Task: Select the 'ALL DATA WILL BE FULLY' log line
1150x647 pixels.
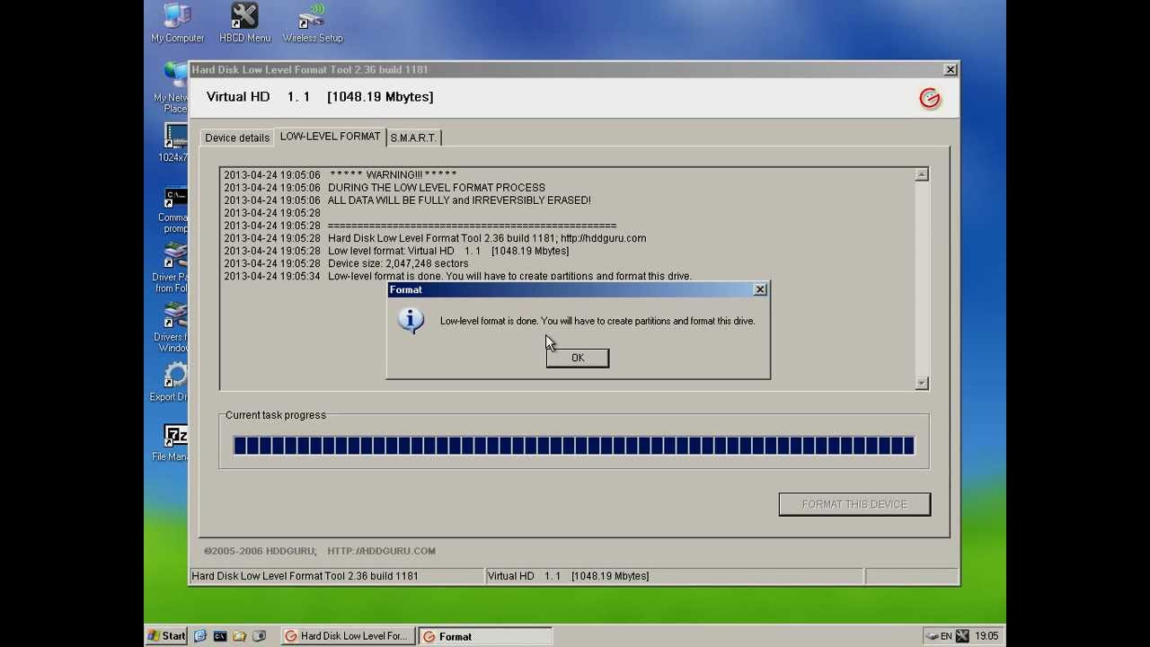Action: [x=407, y=200]
